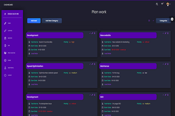Mark Speed Optimization card complete with checkmark
This screenshot has height=116, width=175.
tap(90, 64)
